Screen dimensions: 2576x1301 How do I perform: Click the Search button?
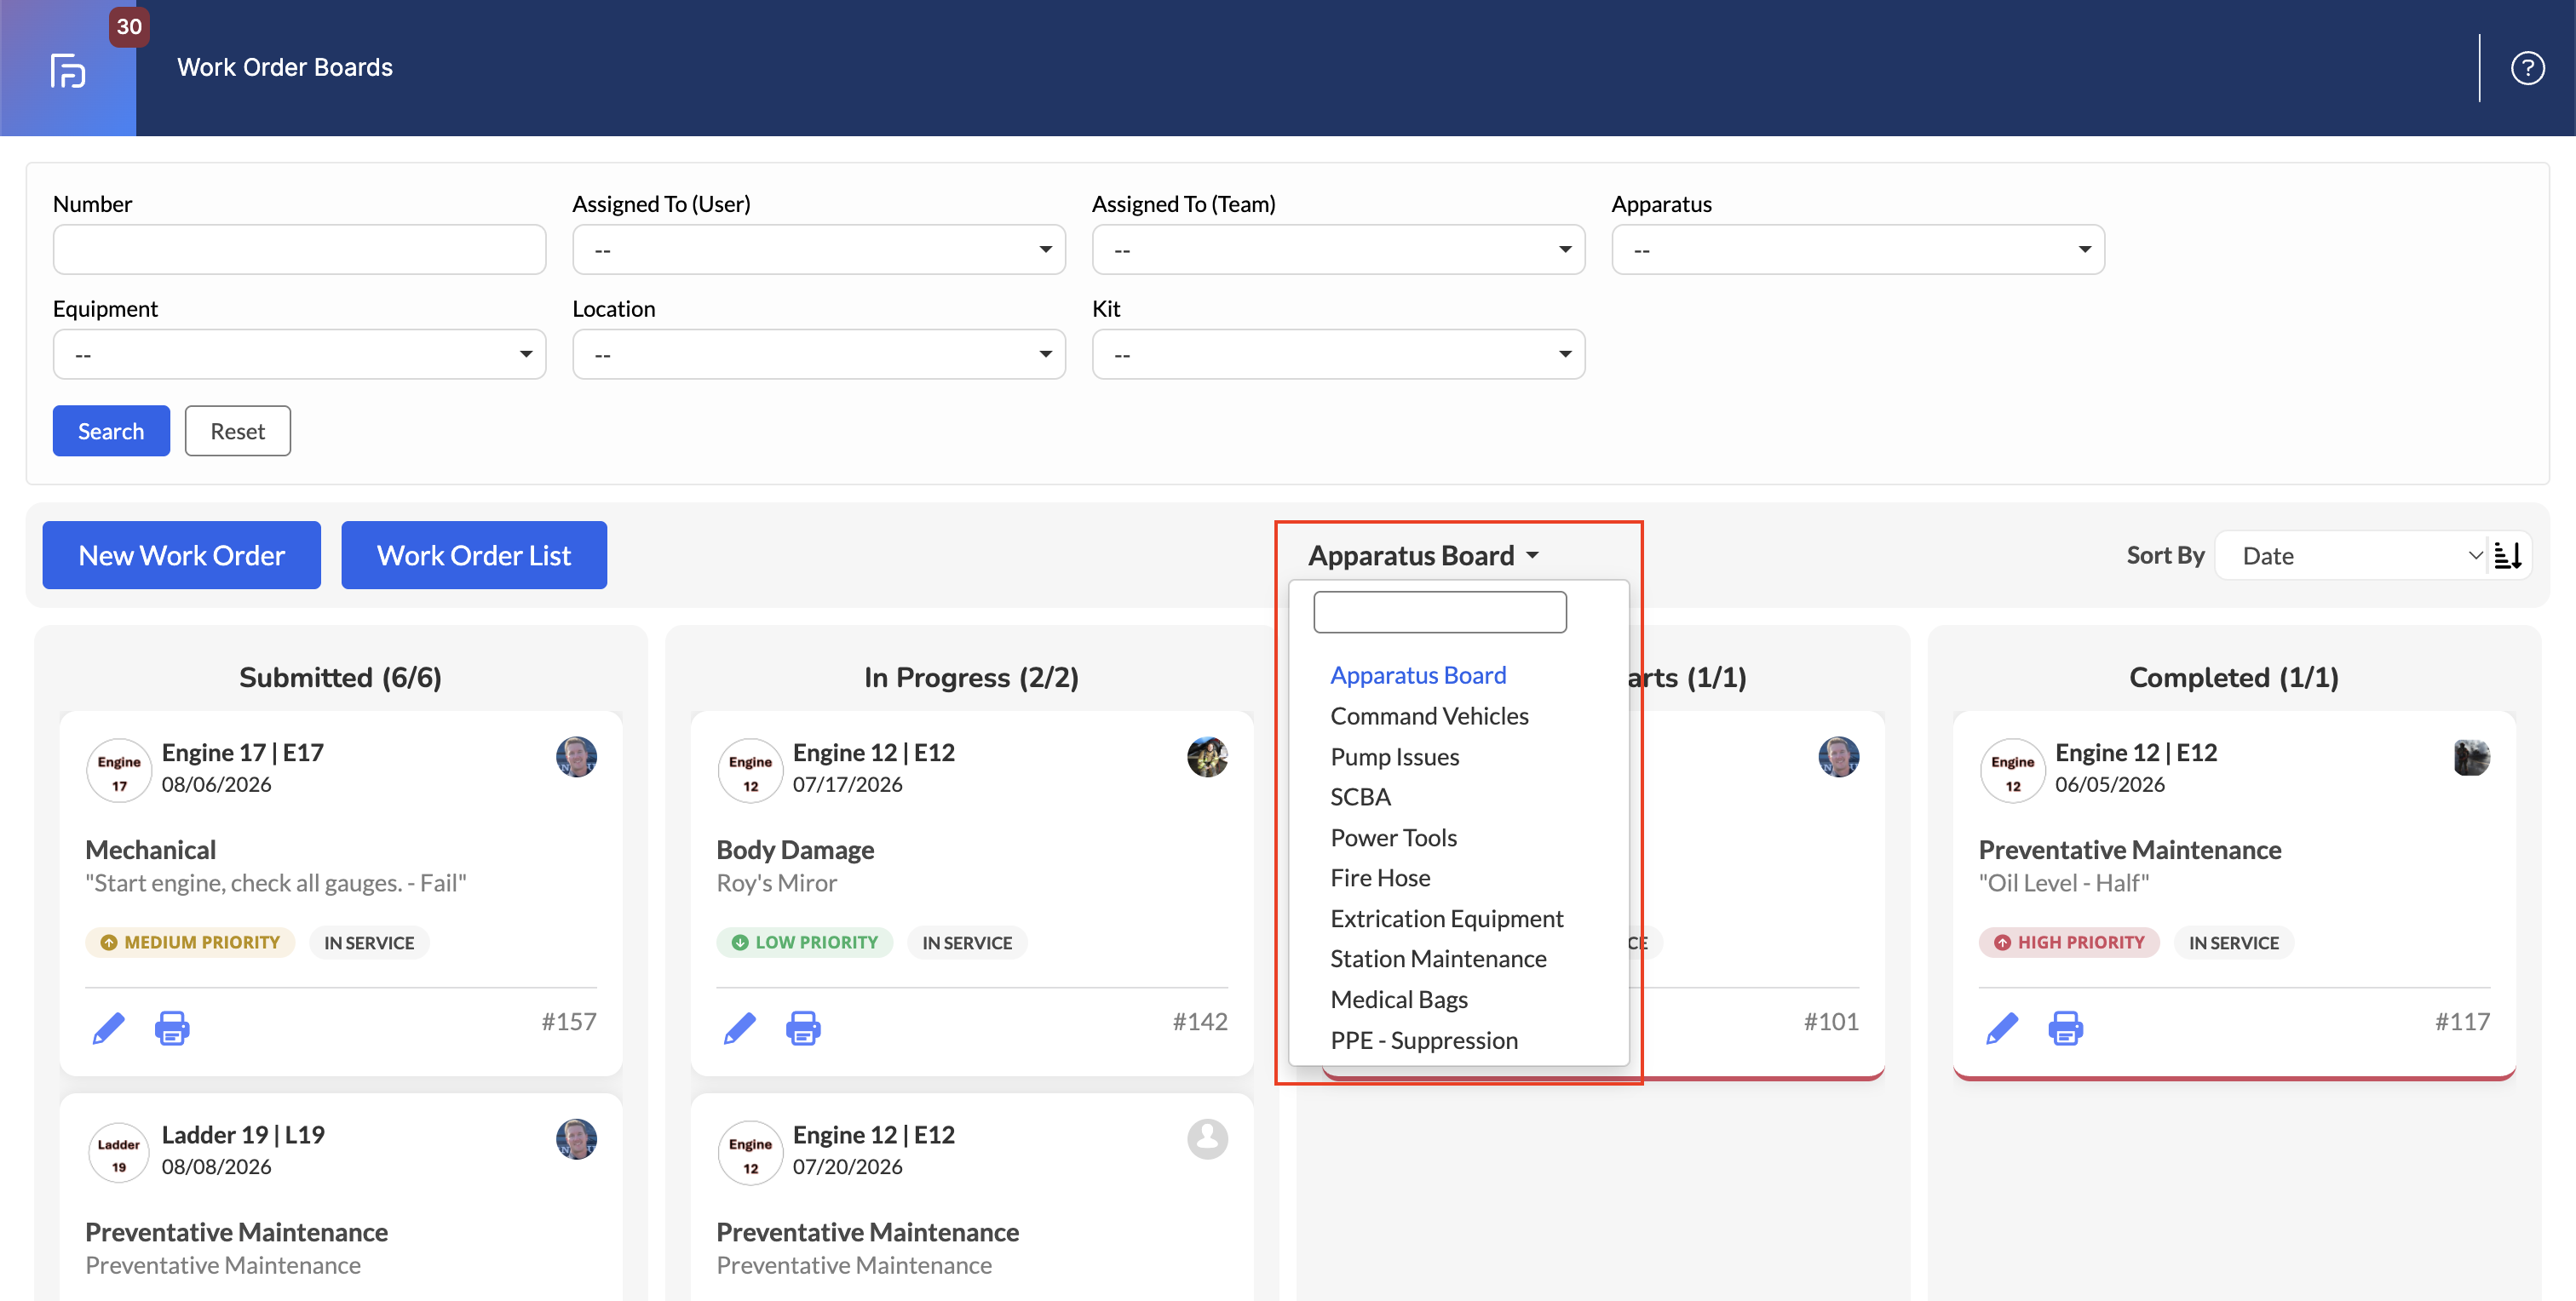(x=111, y=432)
